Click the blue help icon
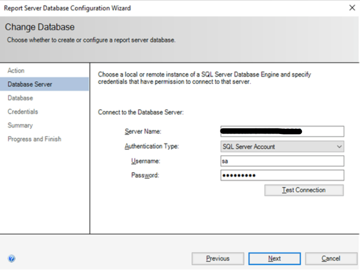This screenshot has height=270, width=360. [x=11, y=259]
